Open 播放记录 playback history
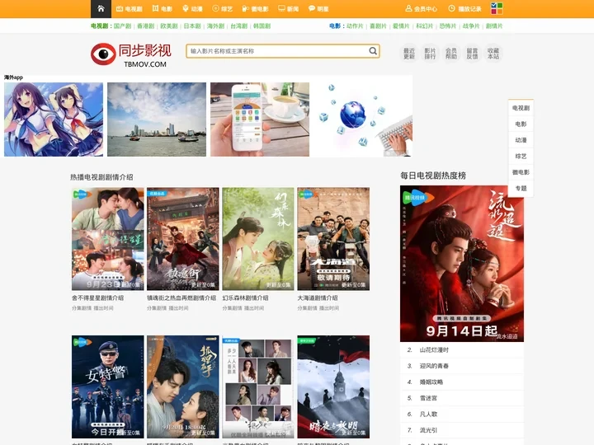 (464, 9)
